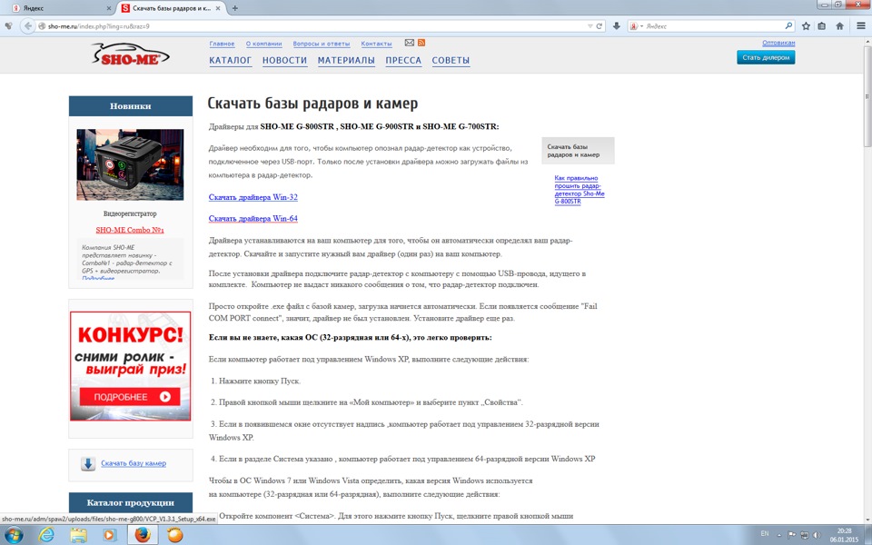The height and width of the screenshot is (545, 872).
Task: Select the Скачать базы радаров browser tab
Action: (x=171, y=8)
